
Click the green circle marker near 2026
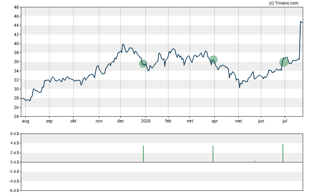[x=143, y=63]
